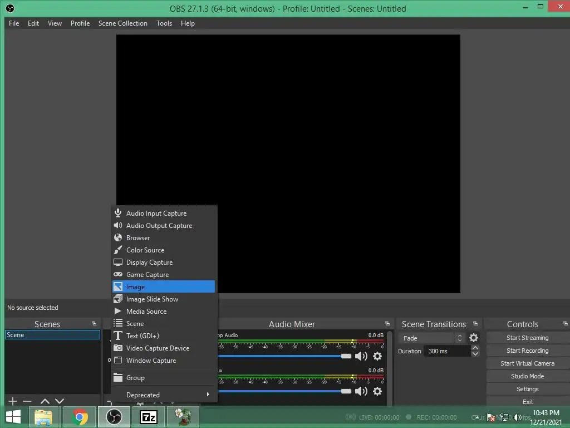This screenshot has height=428, width=570.
Task: Open Desktop Audio gear settings
Action: tap(377, 356)
